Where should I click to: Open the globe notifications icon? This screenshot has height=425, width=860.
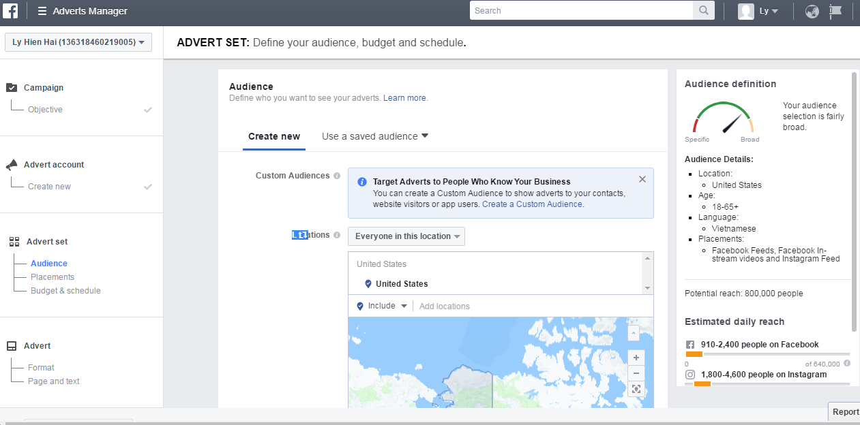(x=812, y=11)
